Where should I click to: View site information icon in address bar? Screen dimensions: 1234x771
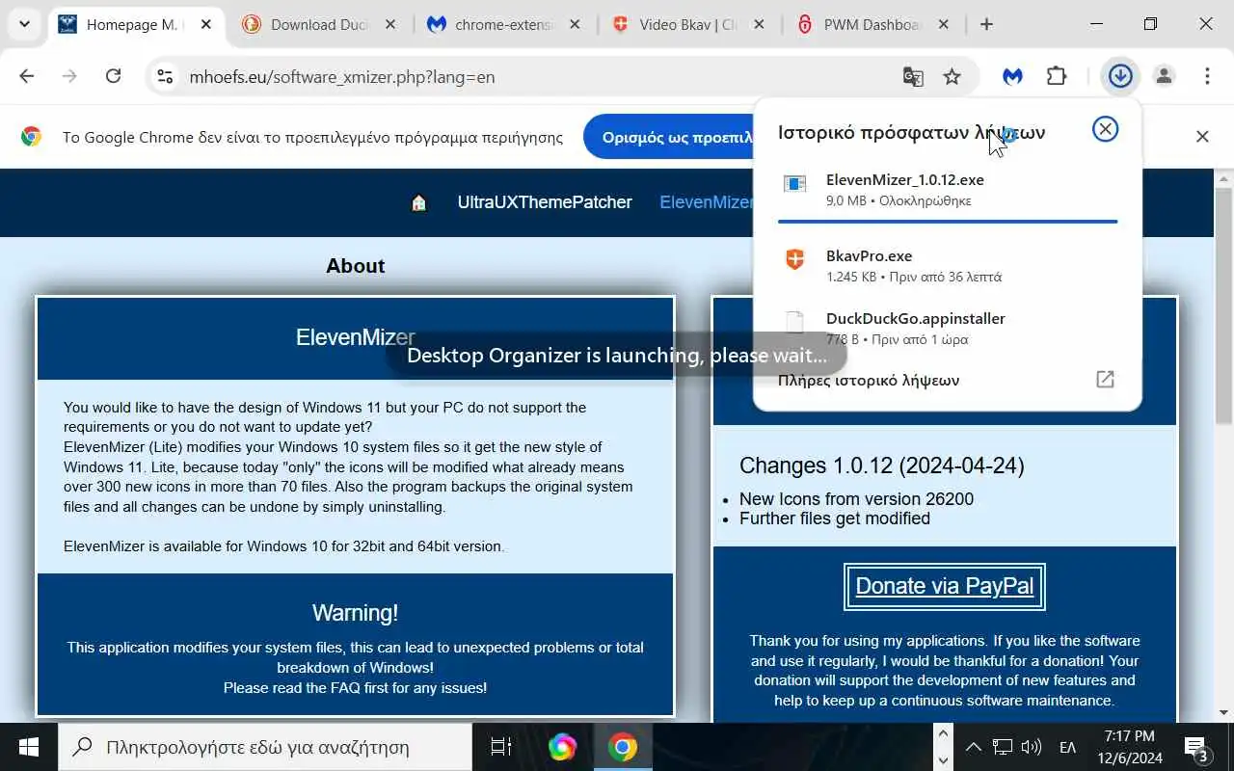(165, 76)
